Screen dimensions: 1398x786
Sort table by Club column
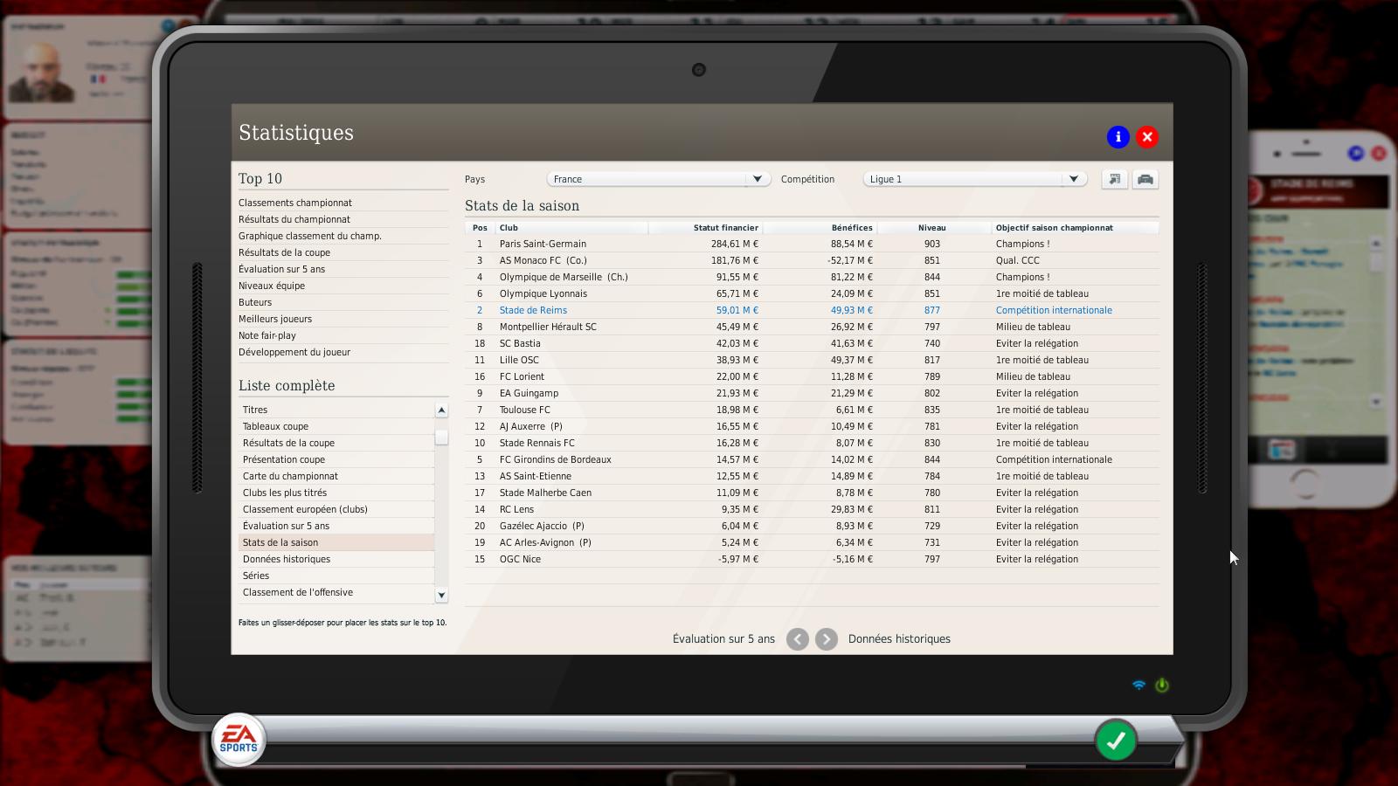pyautogui.click(x=572, y=228)
